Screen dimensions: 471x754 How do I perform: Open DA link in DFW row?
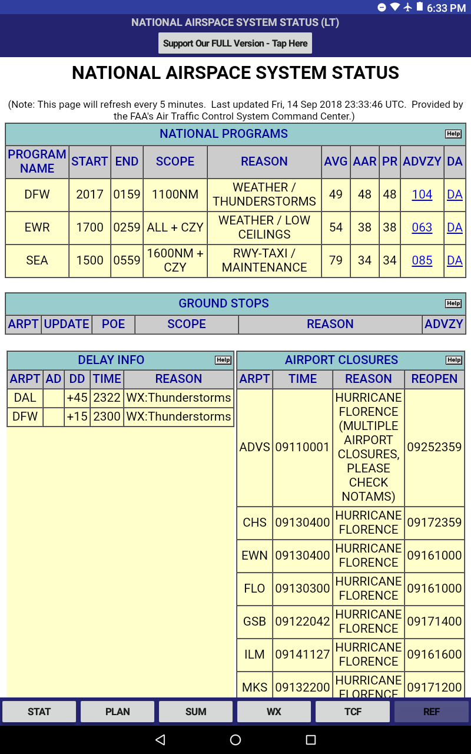(455, 194)
